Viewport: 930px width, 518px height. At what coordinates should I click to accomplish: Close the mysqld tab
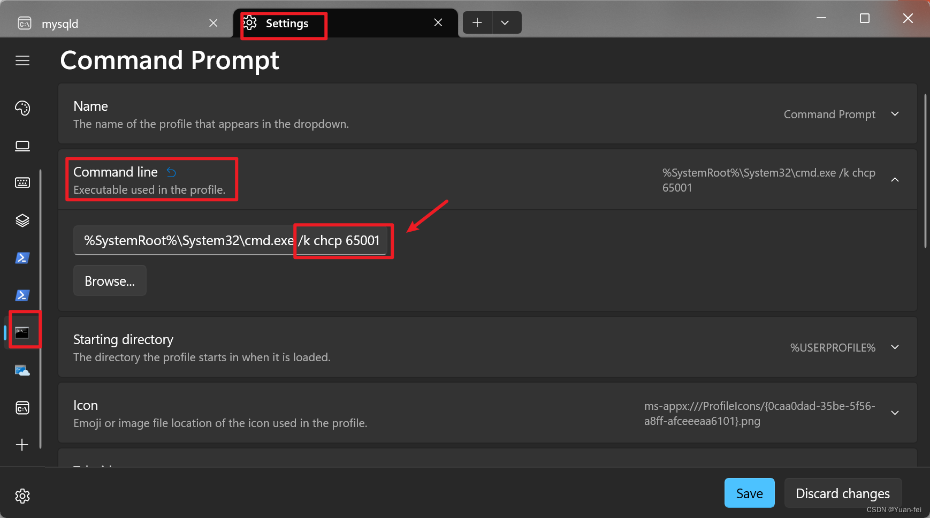coord(214,23)
